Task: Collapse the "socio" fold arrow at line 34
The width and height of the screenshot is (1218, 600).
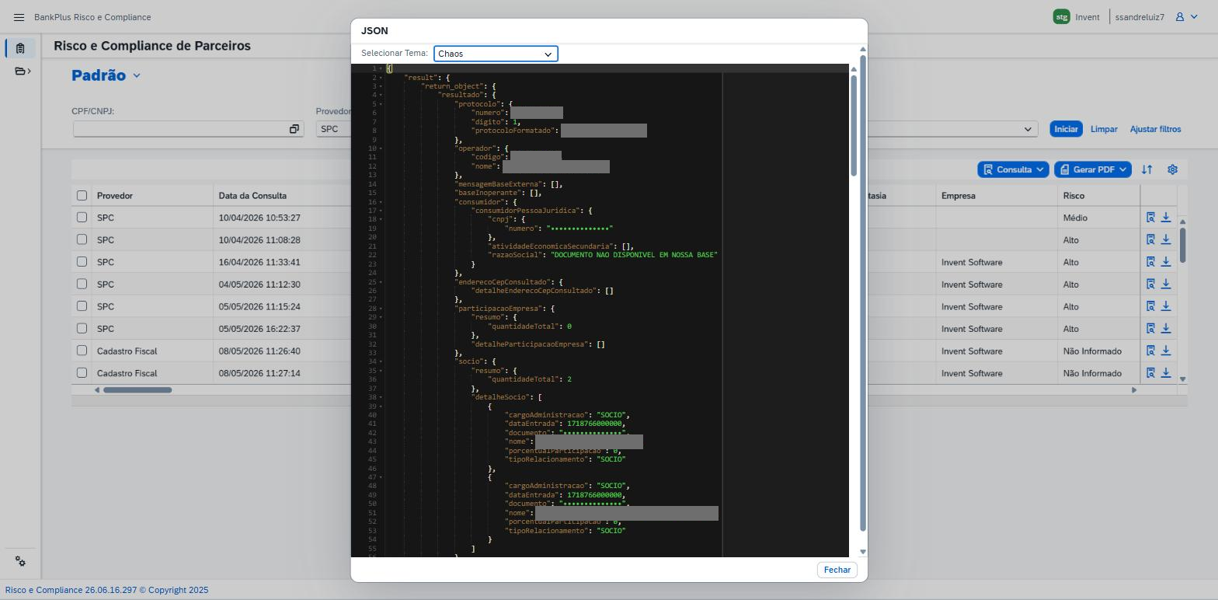Action: coord(381,361)
